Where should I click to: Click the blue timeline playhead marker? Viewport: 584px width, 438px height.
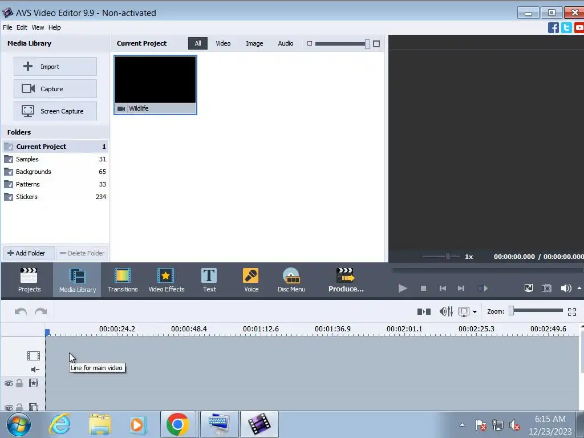click(47, 332)
